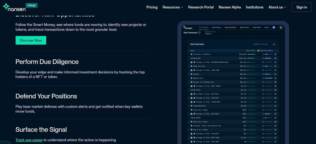Open external link for IPAD-USDC pool row

click(x=275, y=70)
